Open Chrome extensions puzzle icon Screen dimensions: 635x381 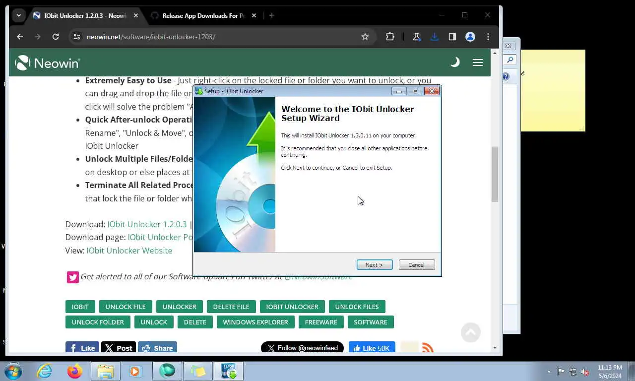(390, 37)
